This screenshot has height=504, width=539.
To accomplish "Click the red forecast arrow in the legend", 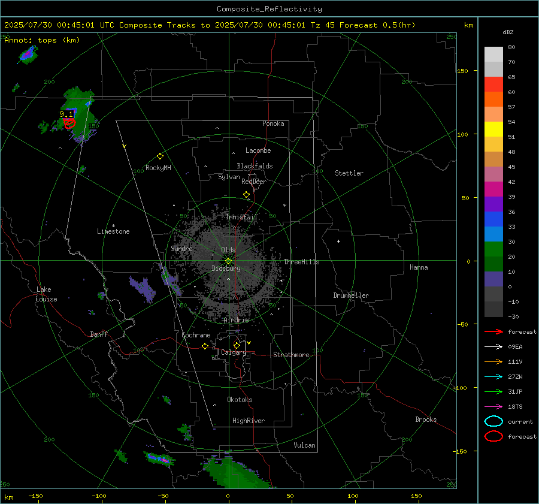I will click(x=493, y=331).
